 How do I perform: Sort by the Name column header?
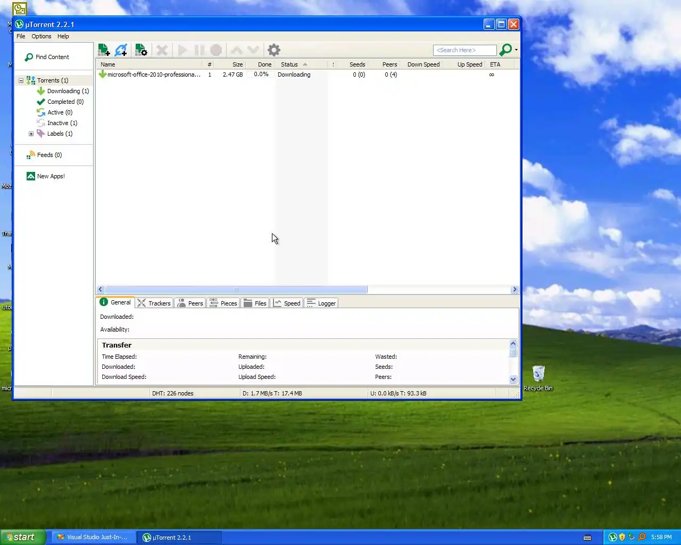150,64
